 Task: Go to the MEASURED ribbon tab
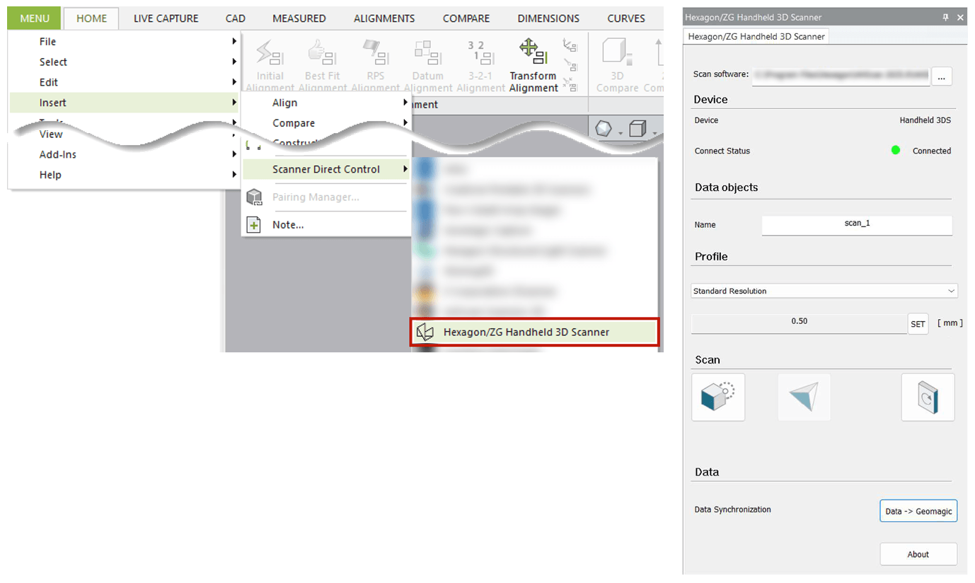tap(299, 18)
